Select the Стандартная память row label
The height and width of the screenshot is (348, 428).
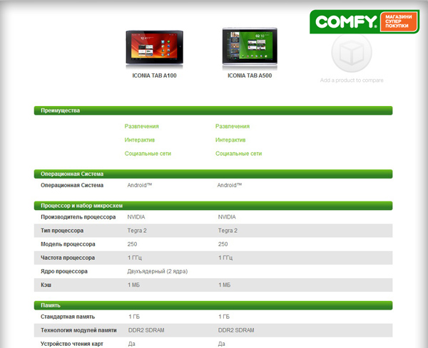pyautogui.click(x=68, y=317)
